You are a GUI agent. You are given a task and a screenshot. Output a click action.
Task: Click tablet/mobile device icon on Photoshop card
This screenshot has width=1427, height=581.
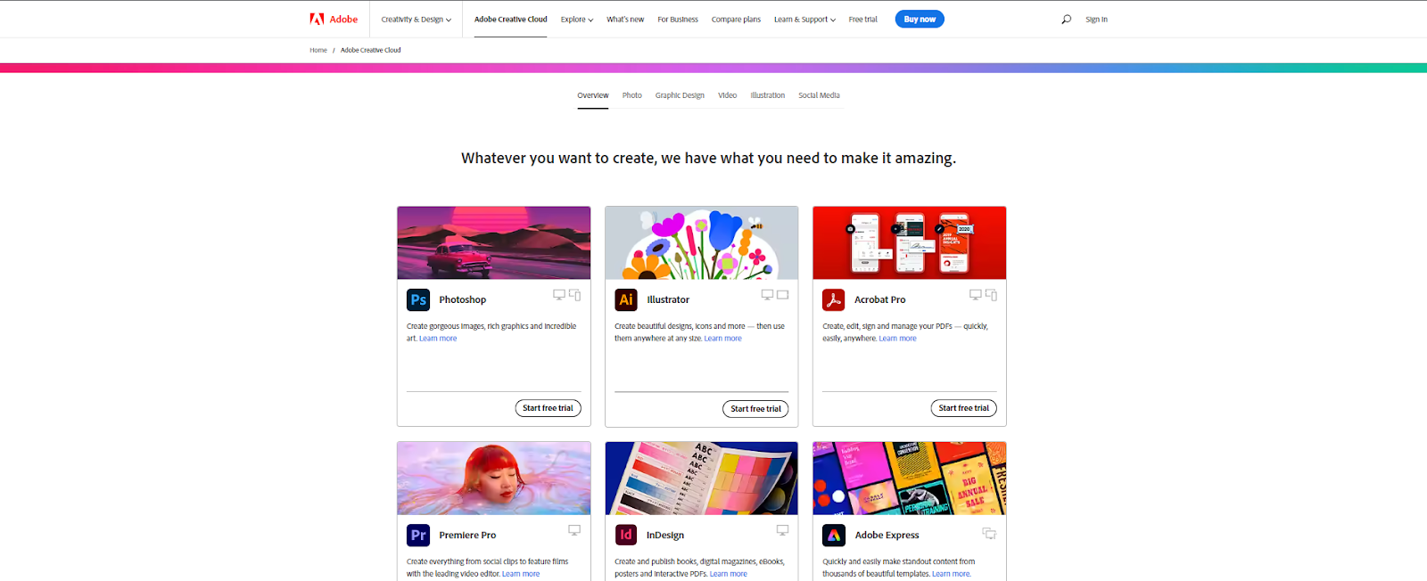point(575,295)
